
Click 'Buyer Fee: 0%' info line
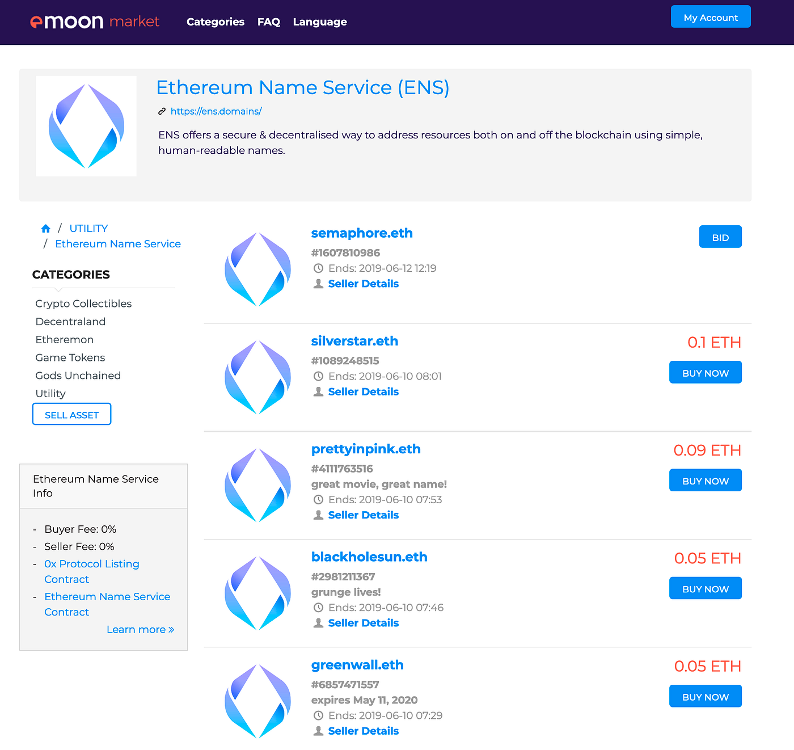(x=81, y=529)
